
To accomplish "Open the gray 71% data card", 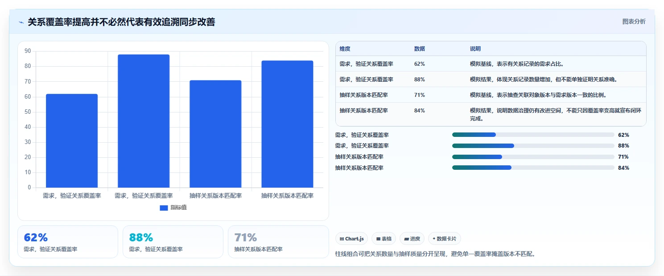I will pyautogui.click(x=278, y=242).
